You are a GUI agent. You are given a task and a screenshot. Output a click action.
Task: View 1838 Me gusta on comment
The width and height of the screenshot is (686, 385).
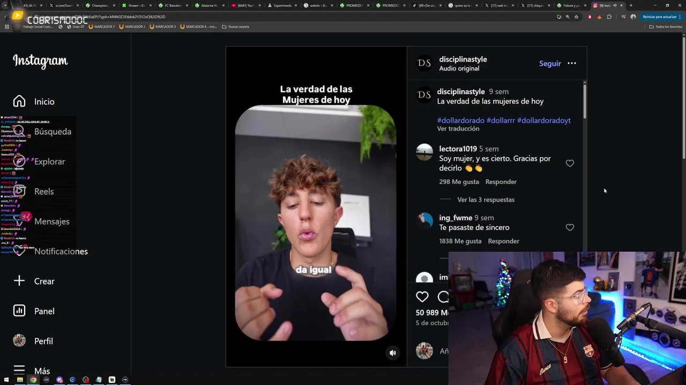pos(460,241)
